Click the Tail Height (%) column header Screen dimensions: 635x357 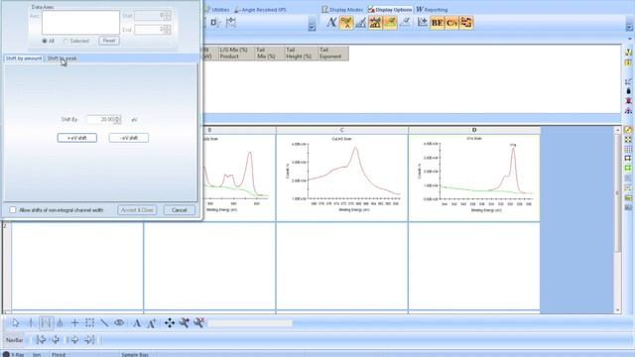[301, 53]
